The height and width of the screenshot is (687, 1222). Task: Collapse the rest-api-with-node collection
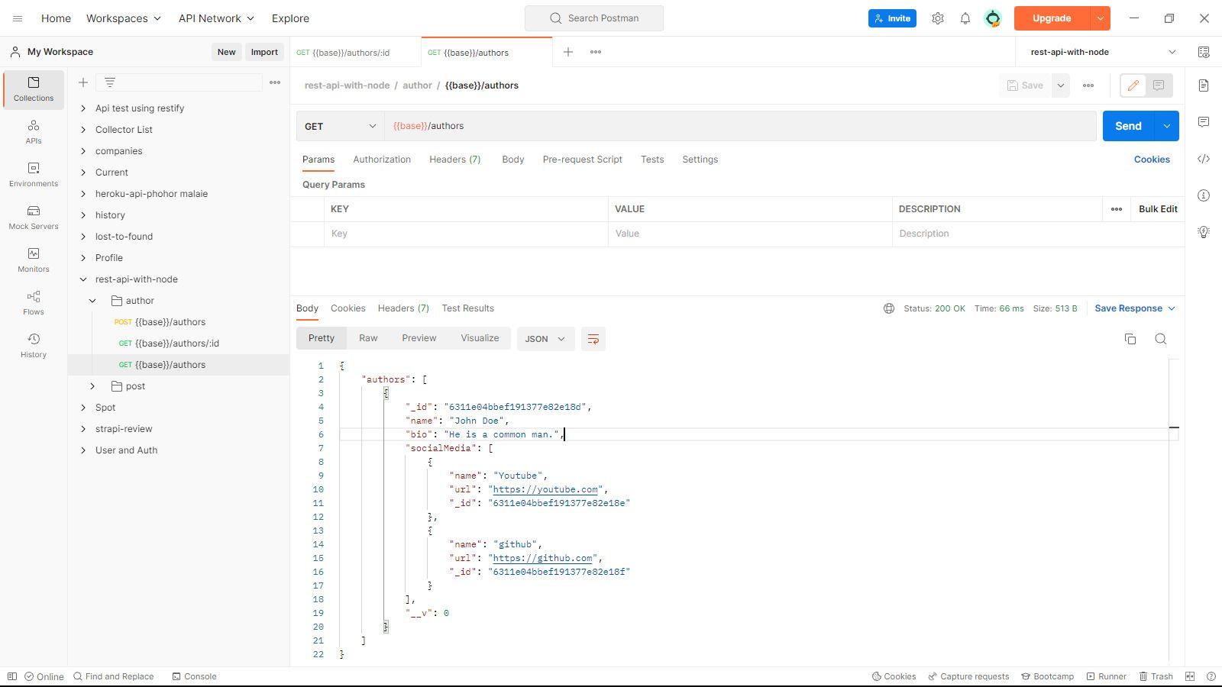click(x=83, y=279)
